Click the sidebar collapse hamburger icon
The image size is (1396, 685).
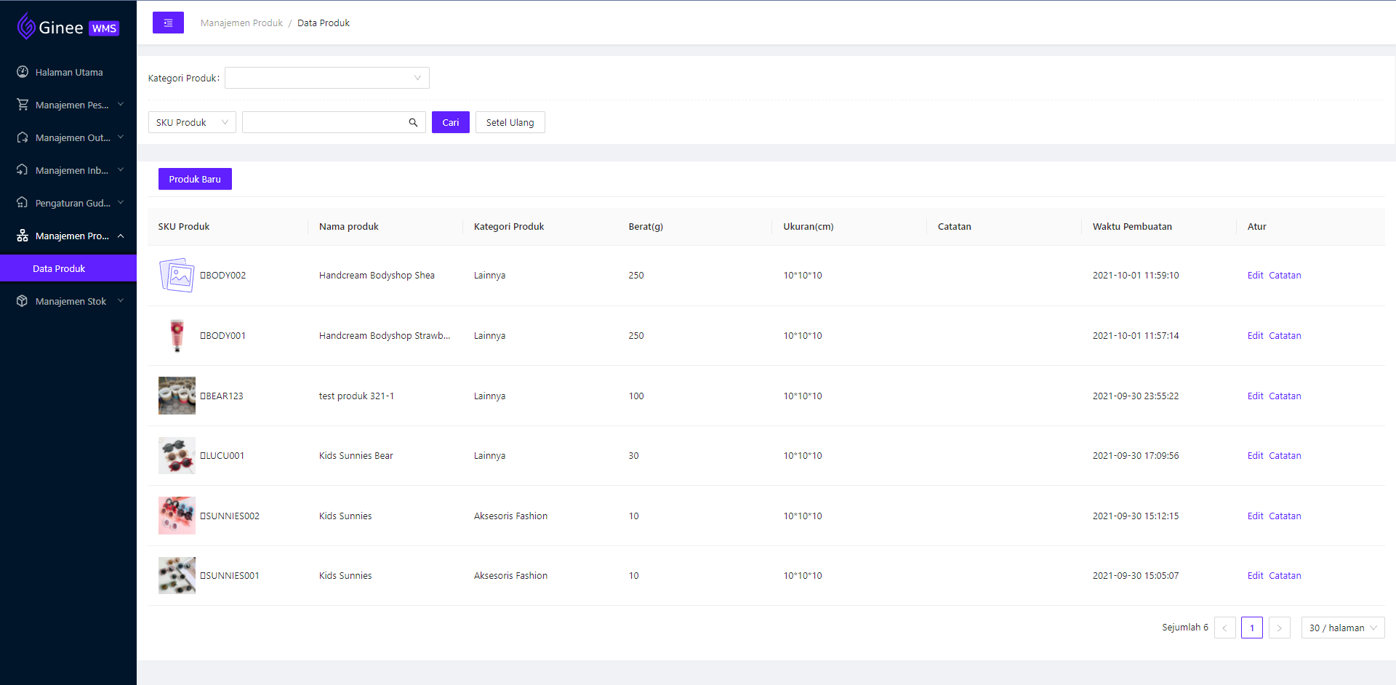click(168, 23)
